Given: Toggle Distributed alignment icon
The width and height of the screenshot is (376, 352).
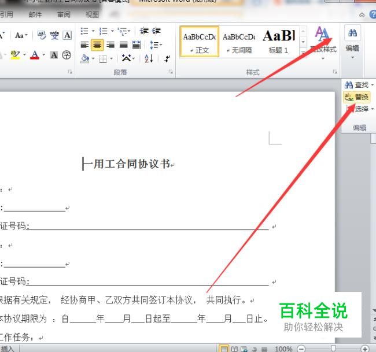Looking at the screenshot, I should click(x=137, y=45).
